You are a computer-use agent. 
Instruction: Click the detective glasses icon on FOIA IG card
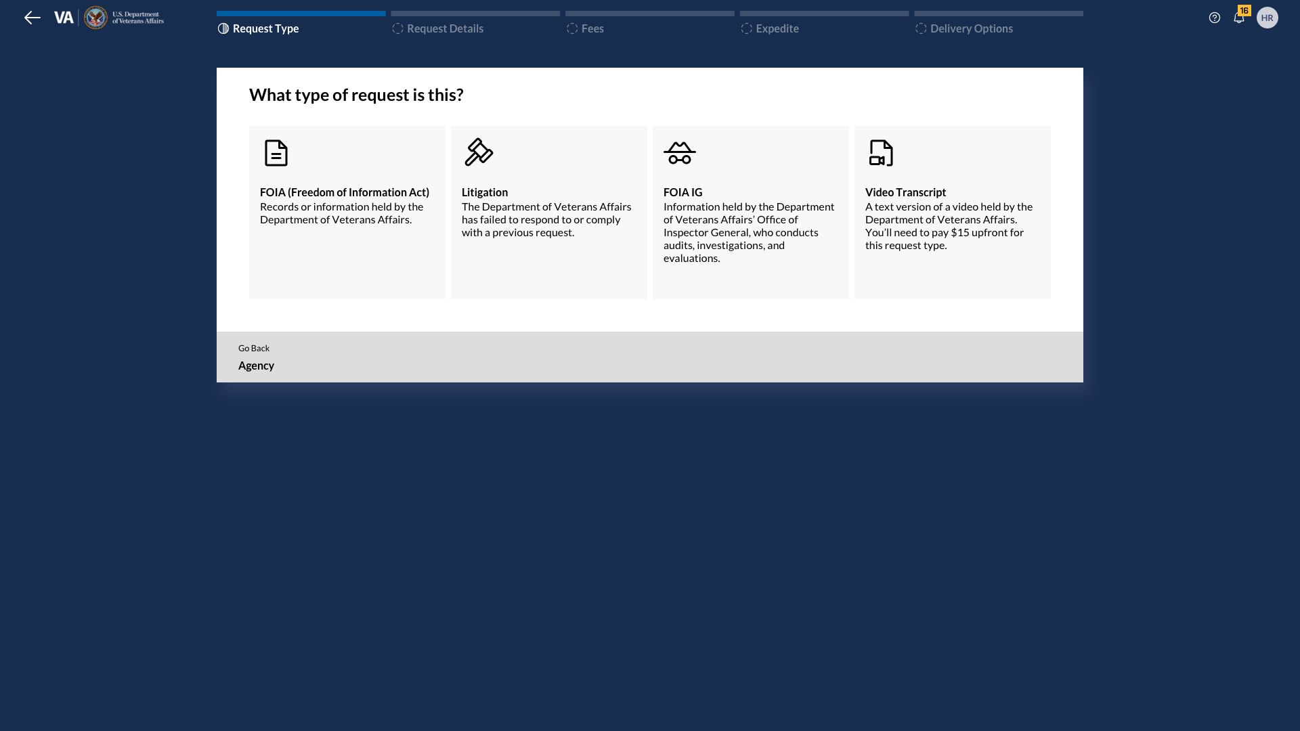[x=680, y=152]
